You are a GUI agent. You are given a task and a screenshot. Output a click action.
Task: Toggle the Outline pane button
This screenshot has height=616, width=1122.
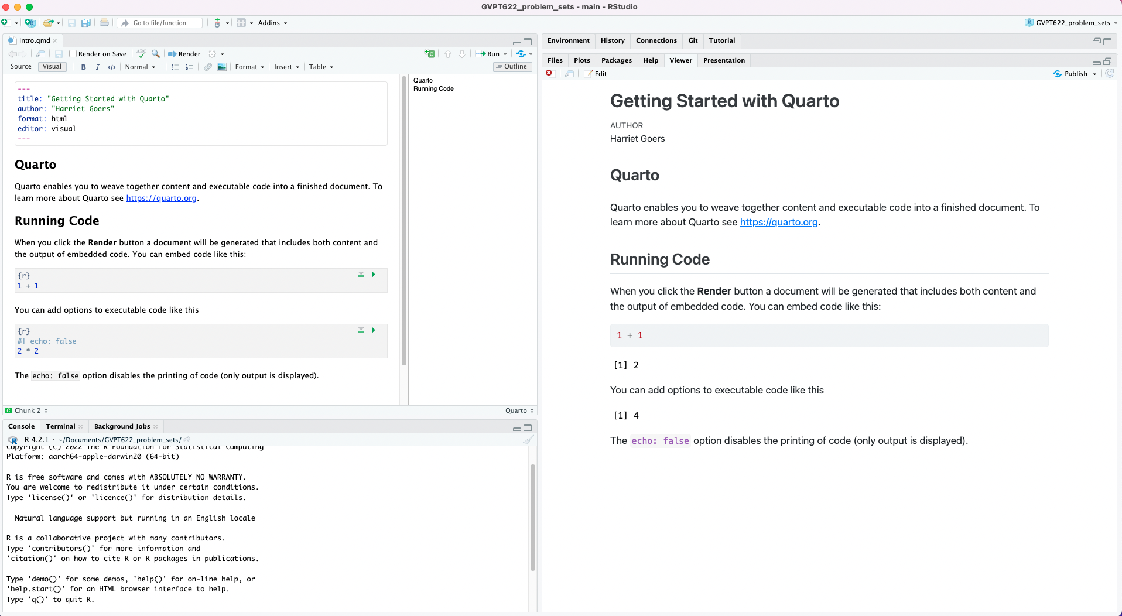point(512,67)
